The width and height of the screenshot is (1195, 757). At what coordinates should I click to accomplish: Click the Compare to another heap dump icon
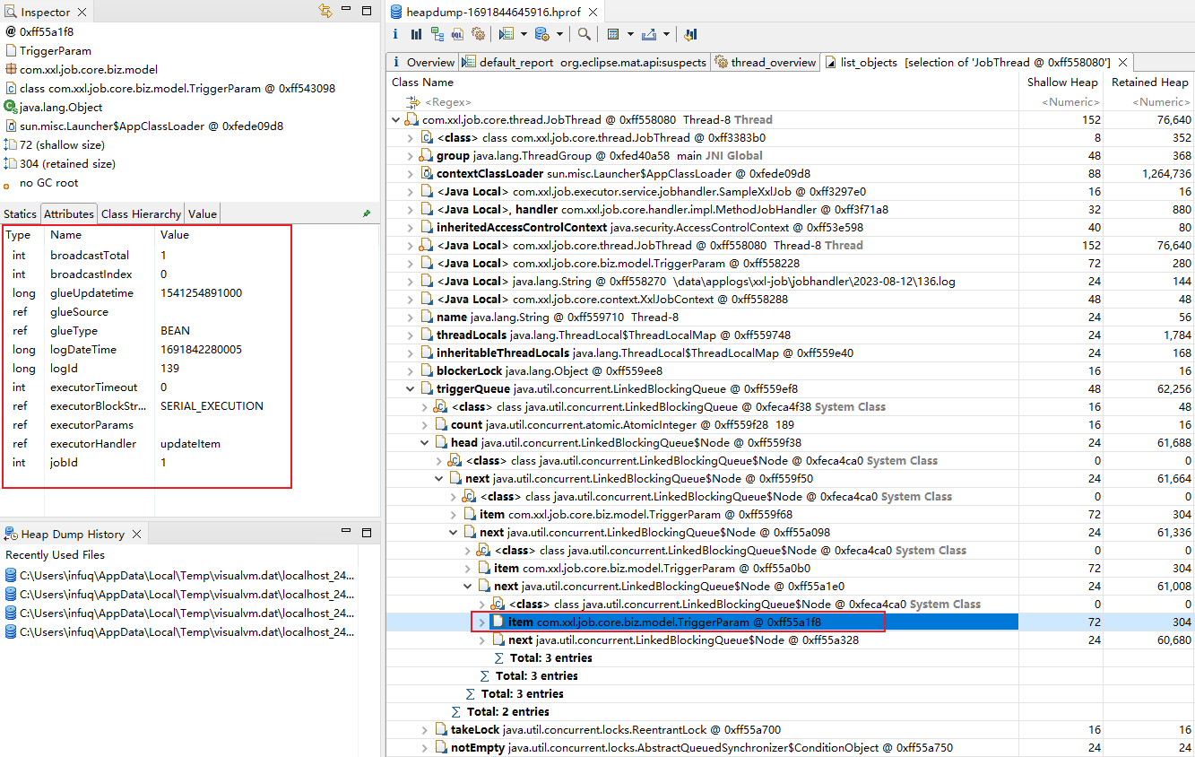tap(690, 34)
